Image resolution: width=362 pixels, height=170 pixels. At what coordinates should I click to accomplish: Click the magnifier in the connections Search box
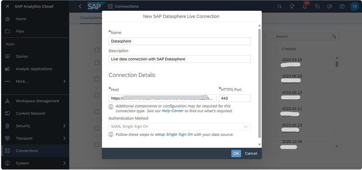coord(334,36)
